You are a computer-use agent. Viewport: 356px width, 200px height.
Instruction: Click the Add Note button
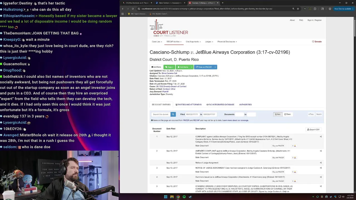pyautogui.click(x=156, y=67)
